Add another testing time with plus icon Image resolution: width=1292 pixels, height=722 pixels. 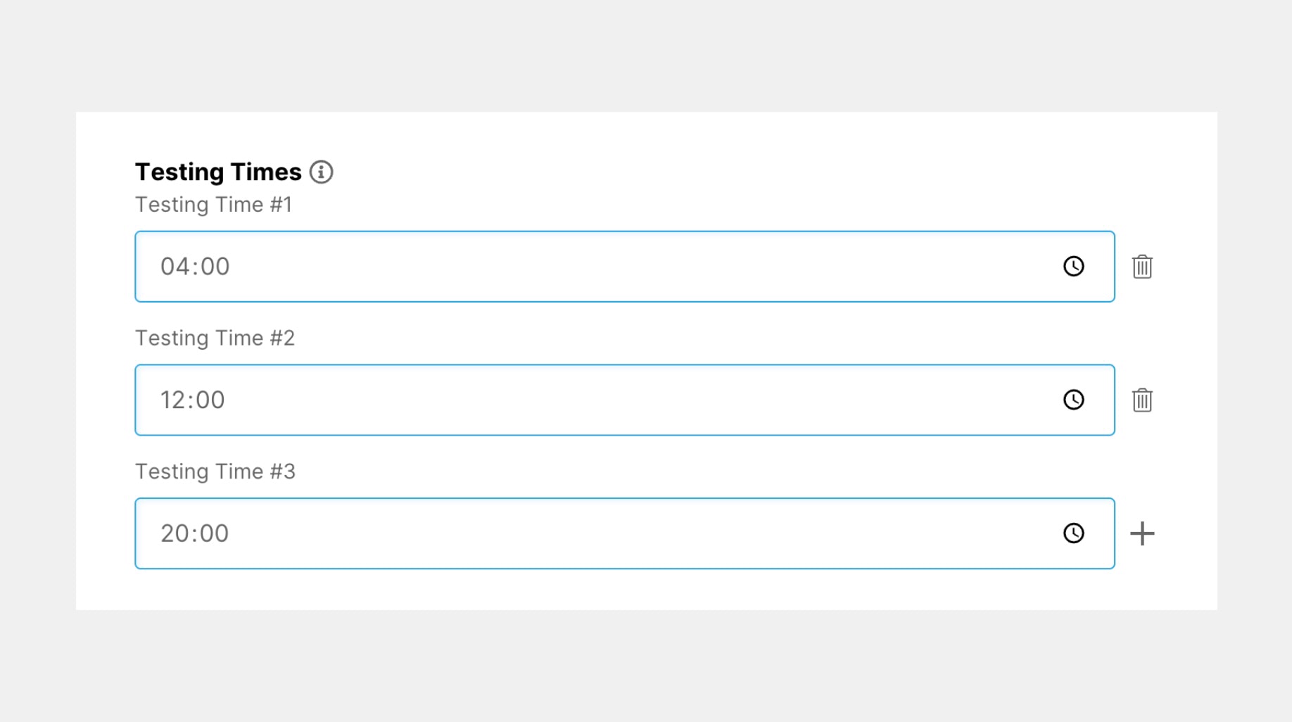point(1142,533)
